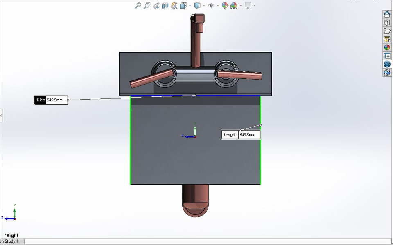Open SOLIDWORKS Resources home in task pane

tap(387, 14)
